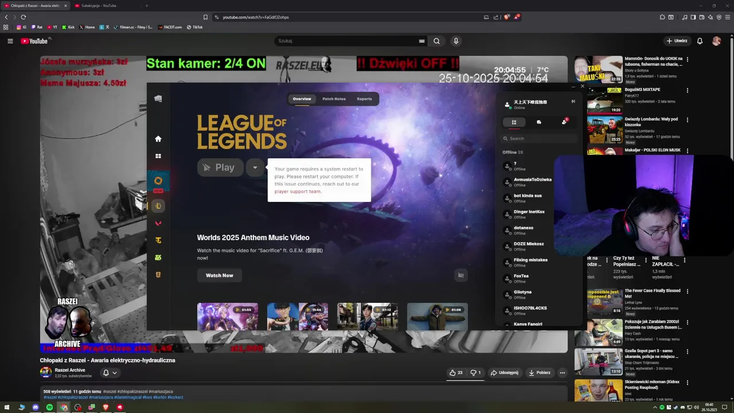Click the player support team link in the video

point(298,192)
